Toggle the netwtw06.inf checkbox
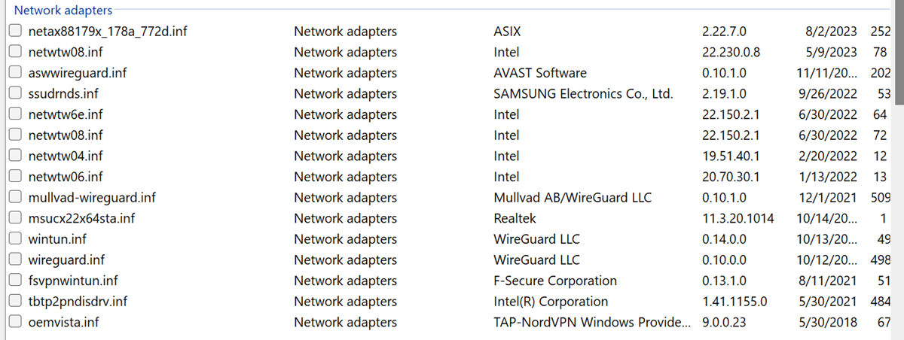Image resolution: width=904 pixels, height=340 pixels. 15,177
